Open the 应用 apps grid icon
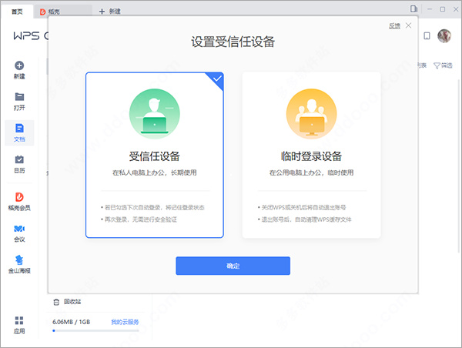 pyautogui.click(x=19, y=320)
